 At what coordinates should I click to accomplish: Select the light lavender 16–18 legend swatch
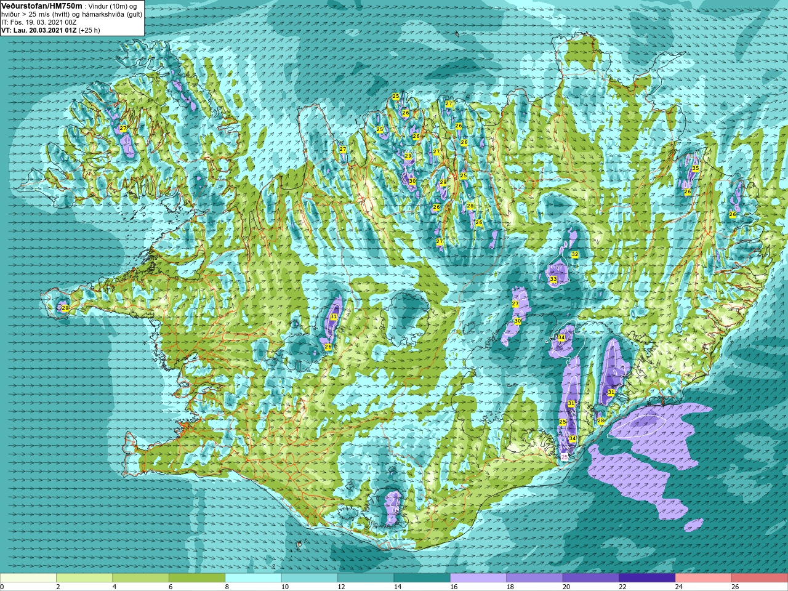click(x=478, y=578)
